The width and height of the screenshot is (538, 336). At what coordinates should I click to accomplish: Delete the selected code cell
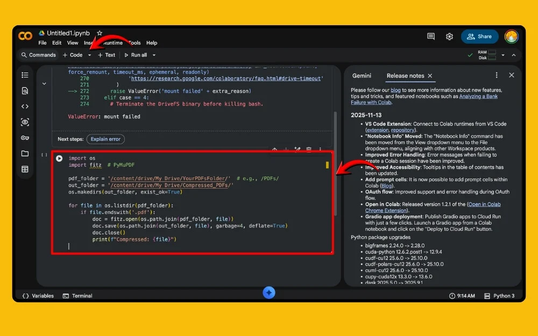click(308, 149)
